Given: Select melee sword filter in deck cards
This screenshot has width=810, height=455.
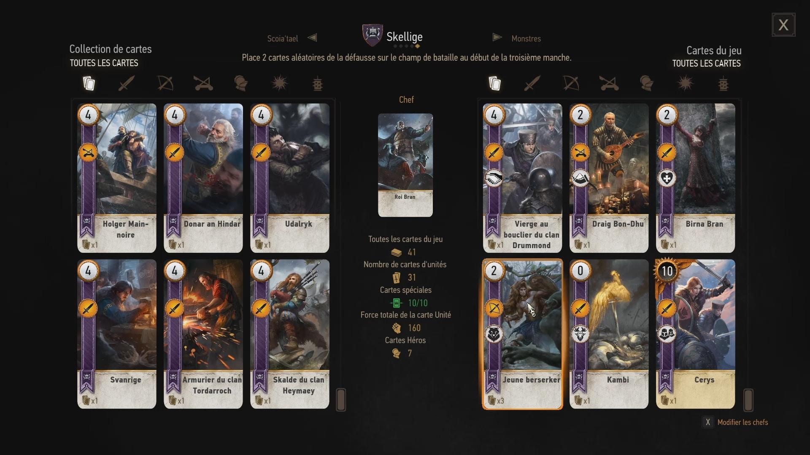Looking at the screenshot, I should [532, 83].
